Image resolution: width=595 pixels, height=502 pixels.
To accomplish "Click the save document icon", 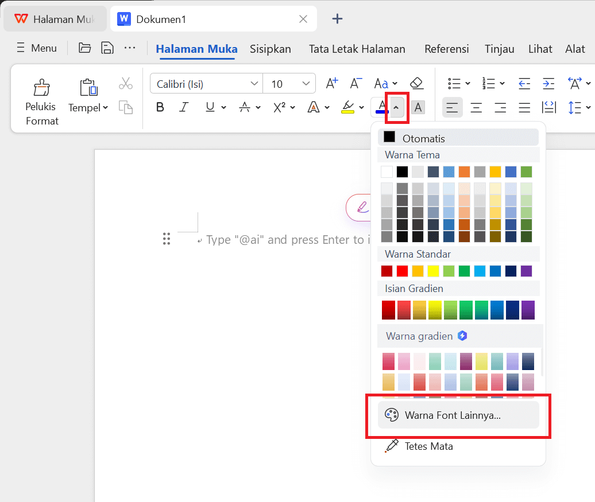I will 107,48.
